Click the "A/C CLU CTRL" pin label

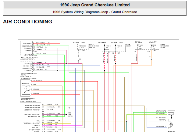[27, 68]
